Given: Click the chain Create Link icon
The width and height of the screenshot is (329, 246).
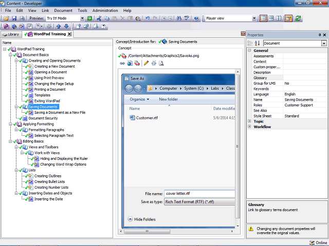Looking at the screenshot, I should click(122, 63).
